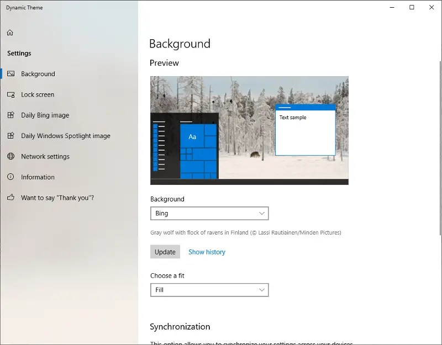Click the chevron on the Bing combo box
The width and height of the screenshot is (442, 345).
click(261, 213)
